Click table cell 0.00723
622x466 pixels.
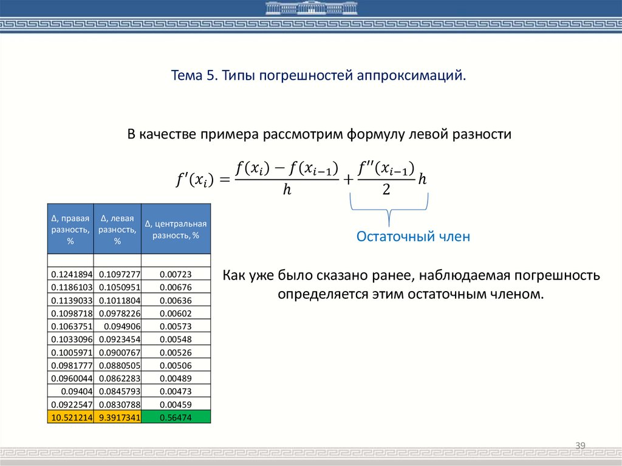(x=176, y=274)
